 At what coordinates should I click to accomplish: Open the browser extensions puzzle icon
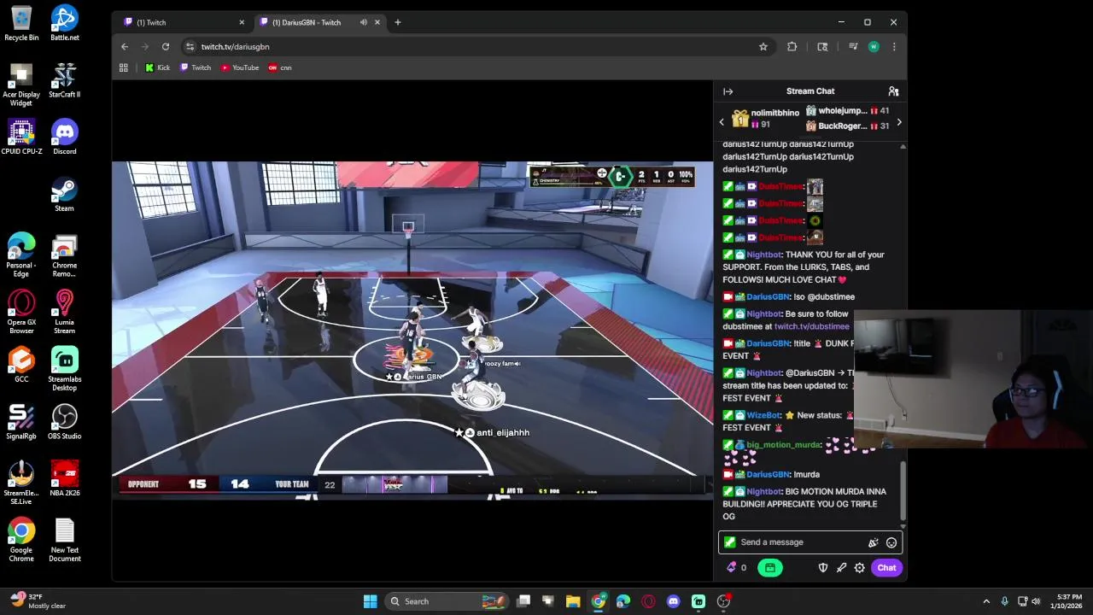pyautogui.click(x=792, y=47)
